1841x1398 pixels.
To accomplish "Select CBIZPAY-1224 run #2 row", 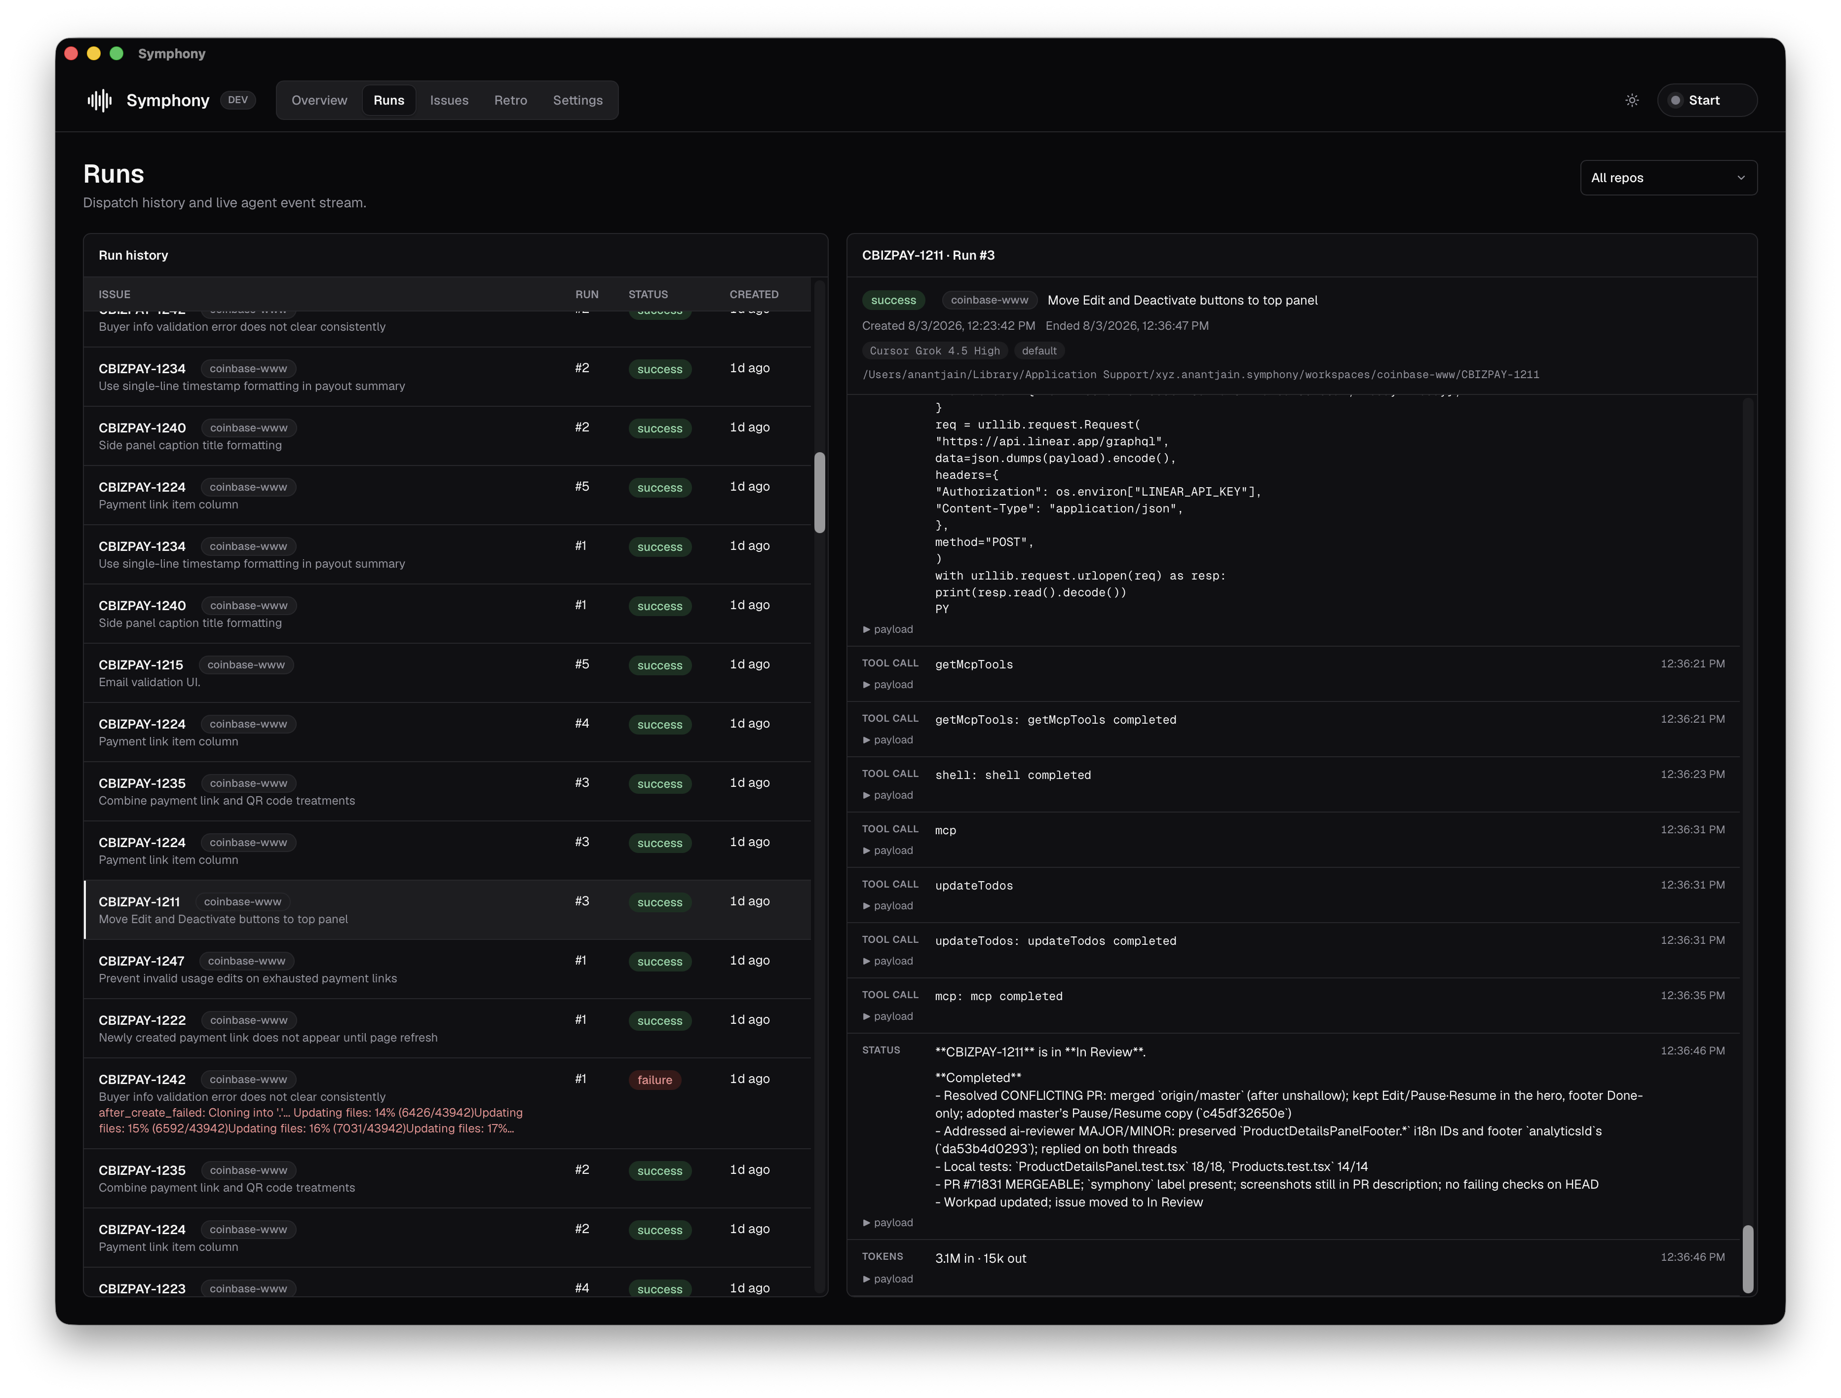I will [447, 1237].
